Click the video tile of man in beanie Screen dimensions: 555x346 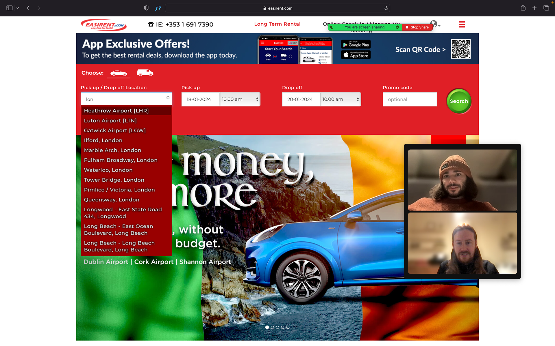coord(462,180)
